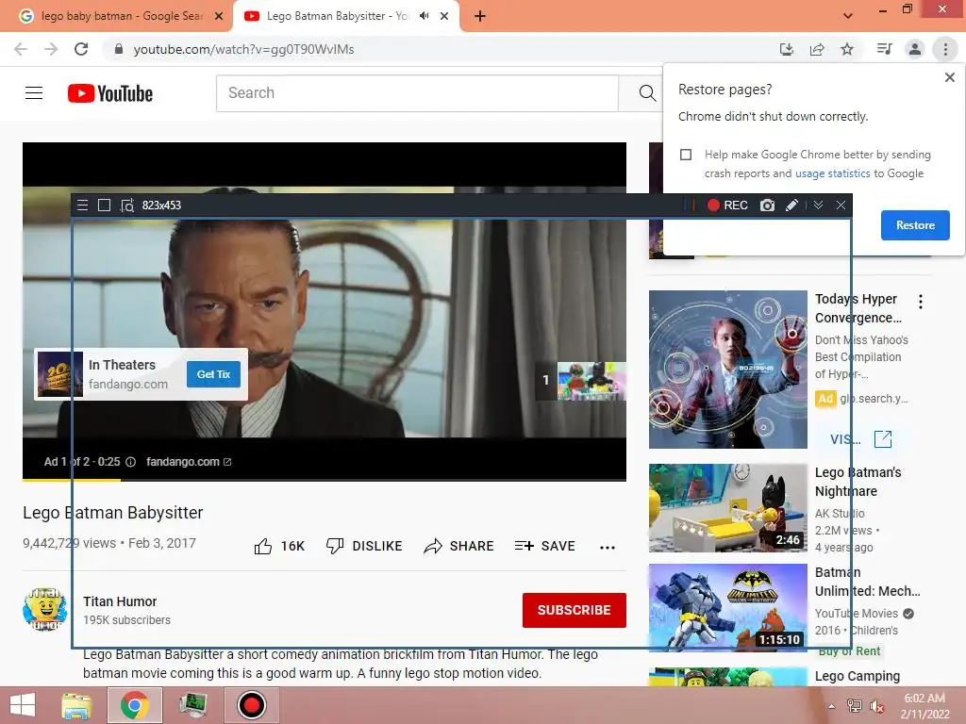
Task: Bookmark this page with the star
Action: (x=847, y=49)
